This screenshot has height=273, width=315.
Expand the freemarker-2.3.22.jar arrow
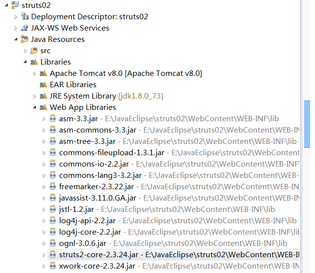(x=44, y=187)
